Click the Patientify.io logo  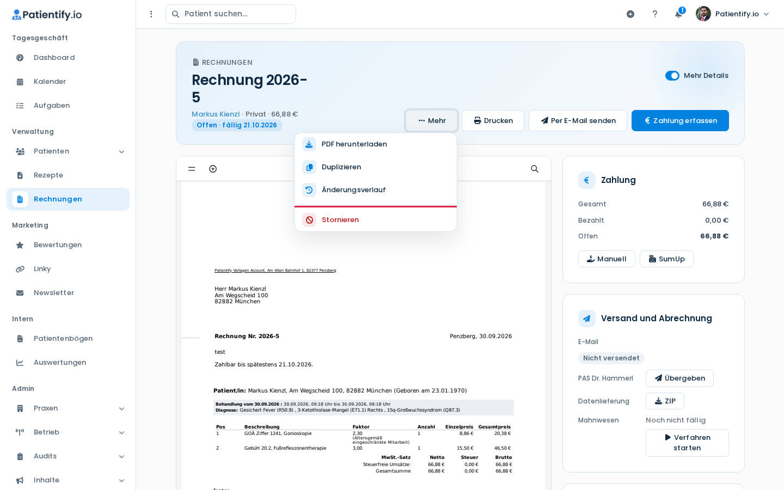click(47, 15)
